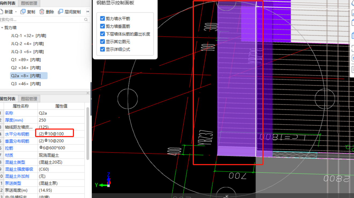The height and width of the screenshot is (198, 354).
Task: Toggle the 下层墙体纵筋的露出长度 checkbox
Action: pos(102,34)
